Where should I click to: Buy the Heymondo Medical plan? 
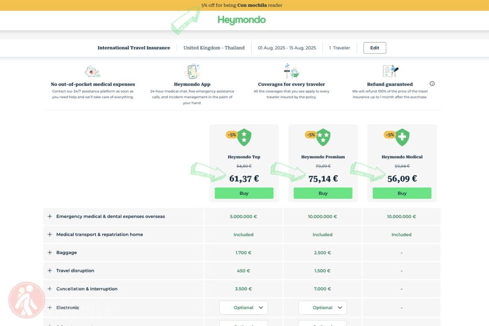click(x=402, y=193)
